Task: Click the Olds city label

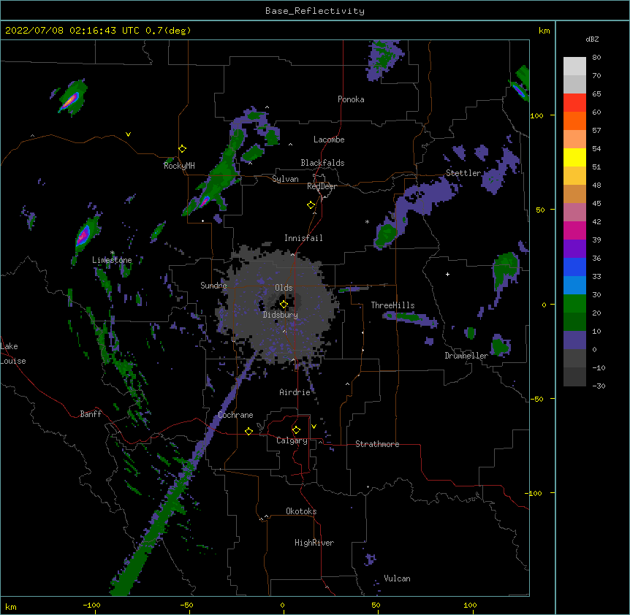Action: [284, 288]
